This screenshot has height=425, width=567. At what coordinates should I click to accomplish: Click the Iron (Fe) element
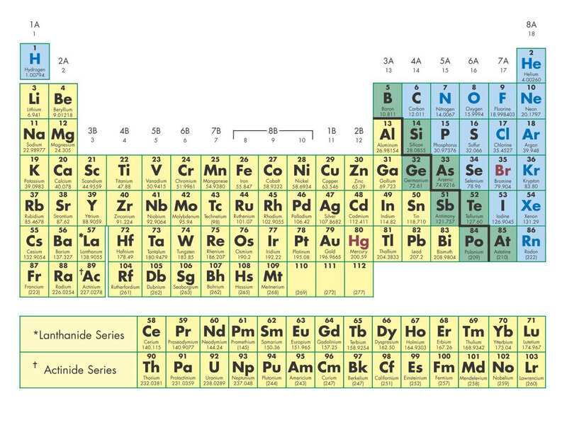pyautogui.click(x=244, y=173)
